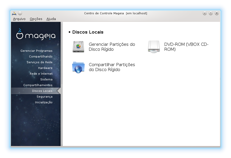
Task: Minimize the Centro de Controle window
Action: click(x=205, y=13)
